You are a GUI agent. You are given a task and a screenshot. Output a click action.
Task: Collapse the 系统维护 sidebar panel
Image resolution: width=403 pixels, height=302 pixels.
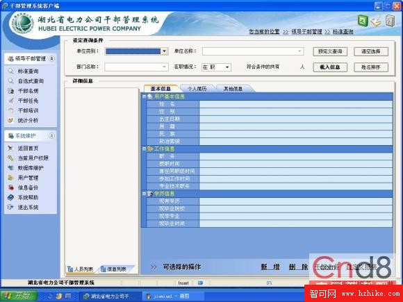coord(51,135)
